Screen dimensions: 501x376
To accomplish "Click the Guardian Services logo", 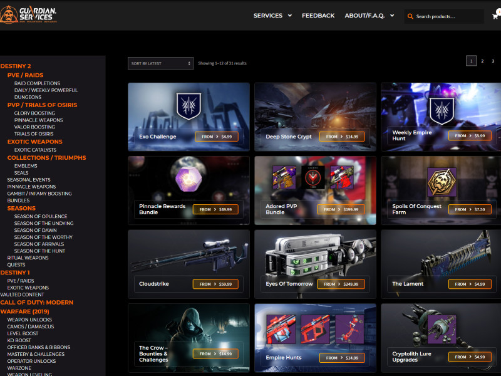I will (x=28, y=14).
